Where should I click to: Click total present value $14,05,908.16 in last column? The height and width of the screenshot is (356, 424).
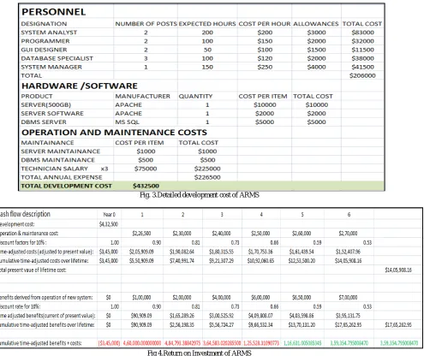398,270
